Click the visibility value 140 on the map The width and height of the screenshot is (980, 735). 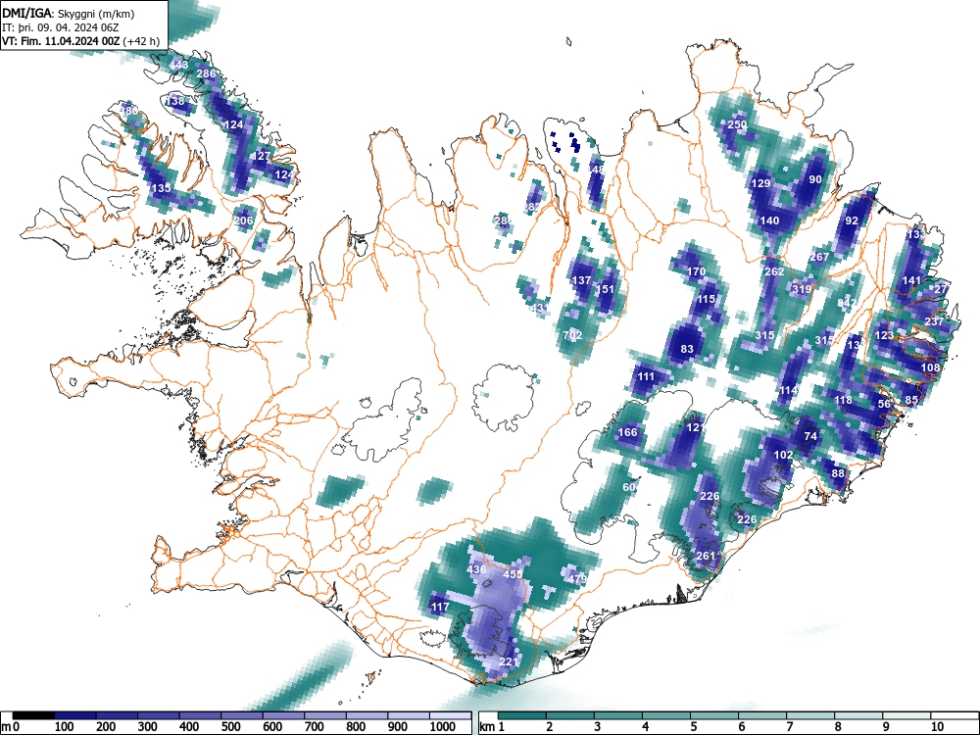click(769, 220)
